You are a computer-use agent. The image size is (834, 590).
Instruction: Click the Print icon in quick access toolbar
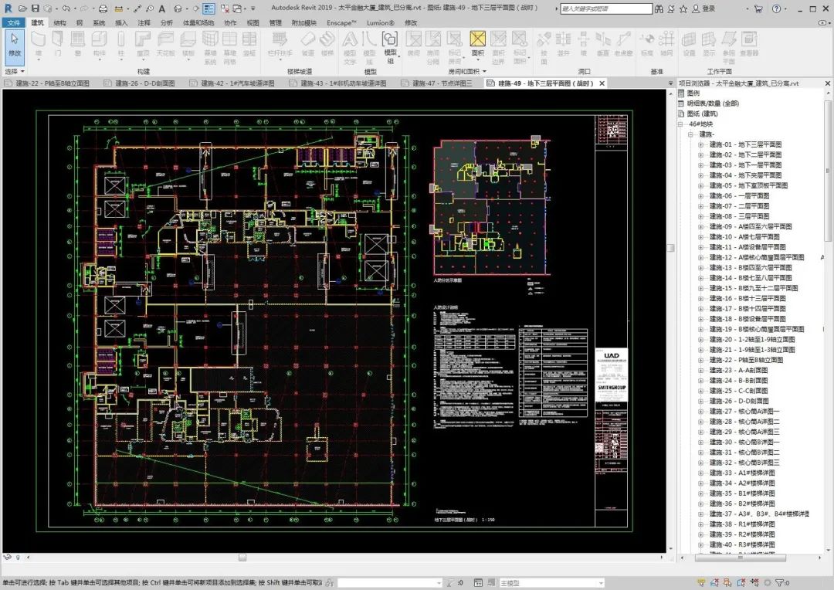click(x=103, y=8)
